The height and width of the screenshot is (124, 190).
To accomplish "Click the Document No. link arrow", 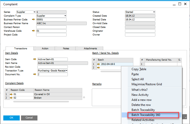I will 35,74.
